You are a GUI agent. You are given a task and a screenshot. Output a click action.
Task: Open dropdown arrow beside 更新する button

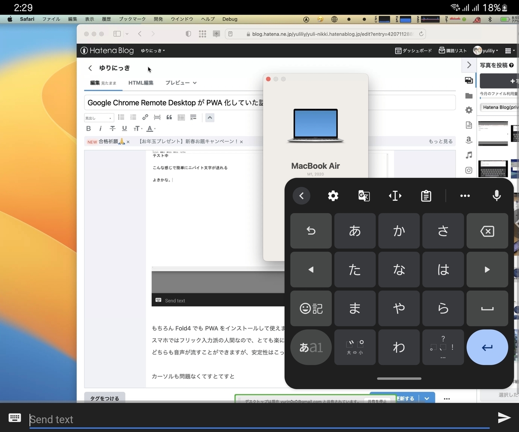[x=427, y=398]
